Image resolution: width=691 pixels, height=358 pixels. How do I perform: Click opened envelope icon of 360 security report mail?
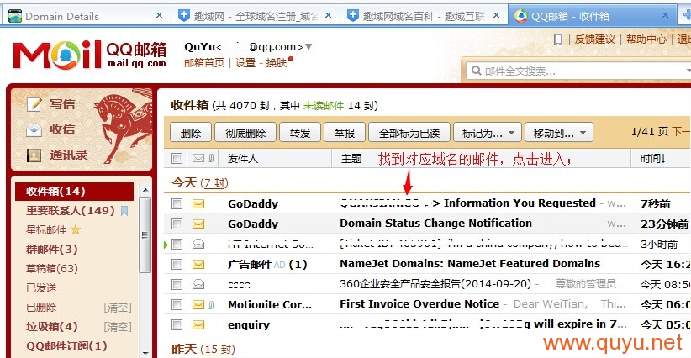198,284
